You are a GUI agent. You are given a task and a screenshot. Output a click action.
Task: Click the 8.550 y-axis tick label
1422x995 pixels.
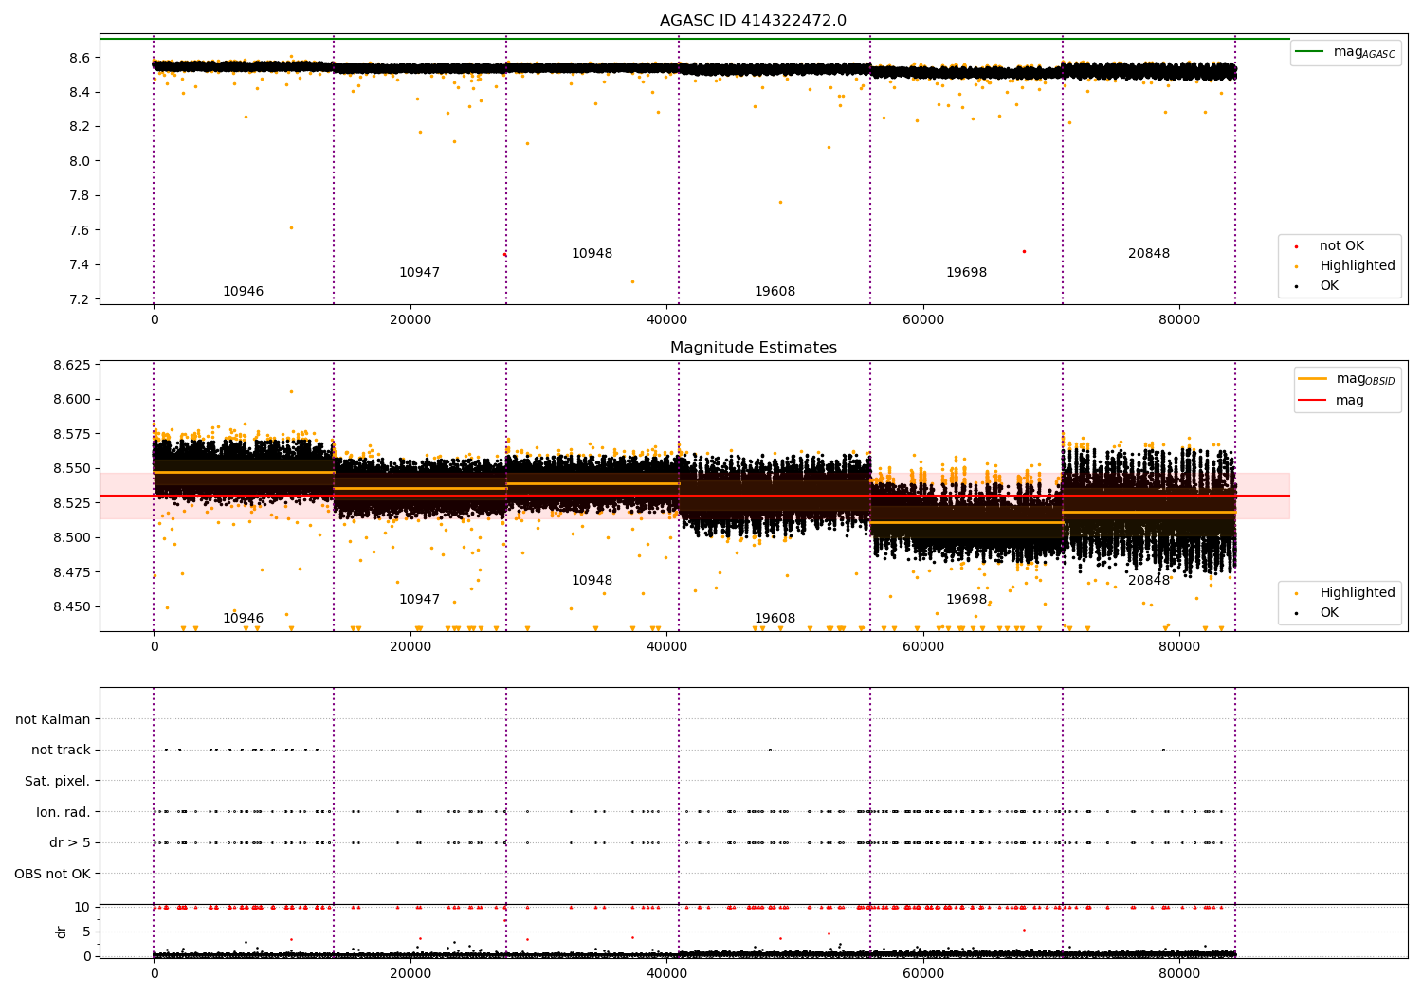[x=72, y=468]
